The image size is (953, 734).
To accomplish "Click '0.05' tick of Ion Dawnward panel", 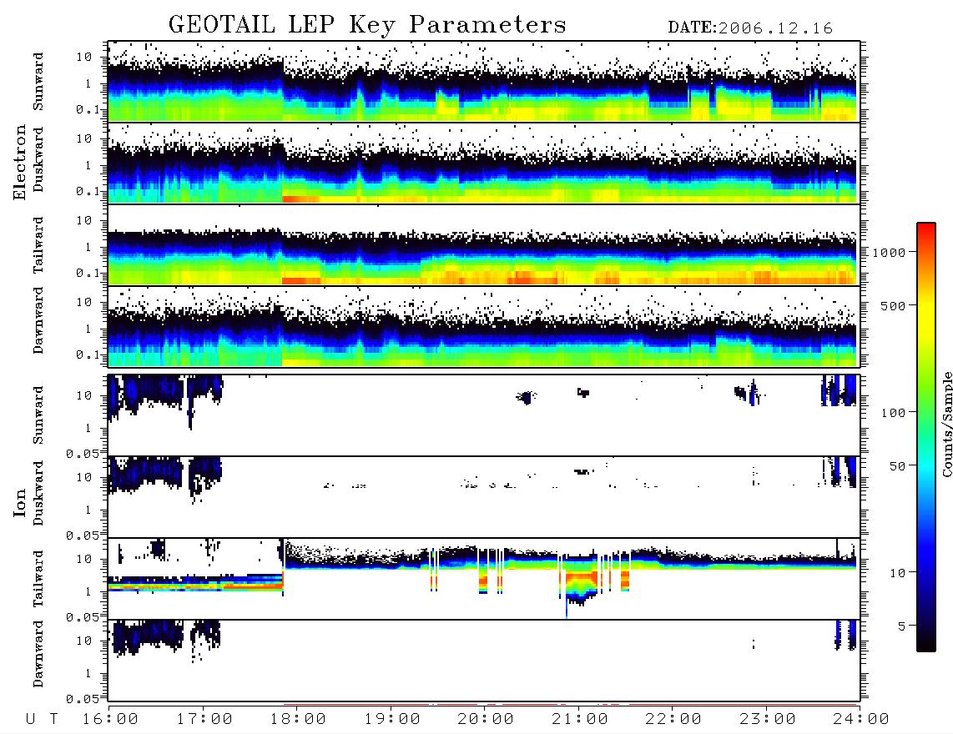I will tap(83, 699).
